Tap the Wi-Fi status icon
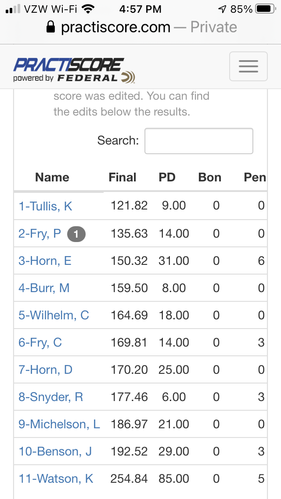The height and width of the screenshot is (499, 281). (x=89, y=9)
